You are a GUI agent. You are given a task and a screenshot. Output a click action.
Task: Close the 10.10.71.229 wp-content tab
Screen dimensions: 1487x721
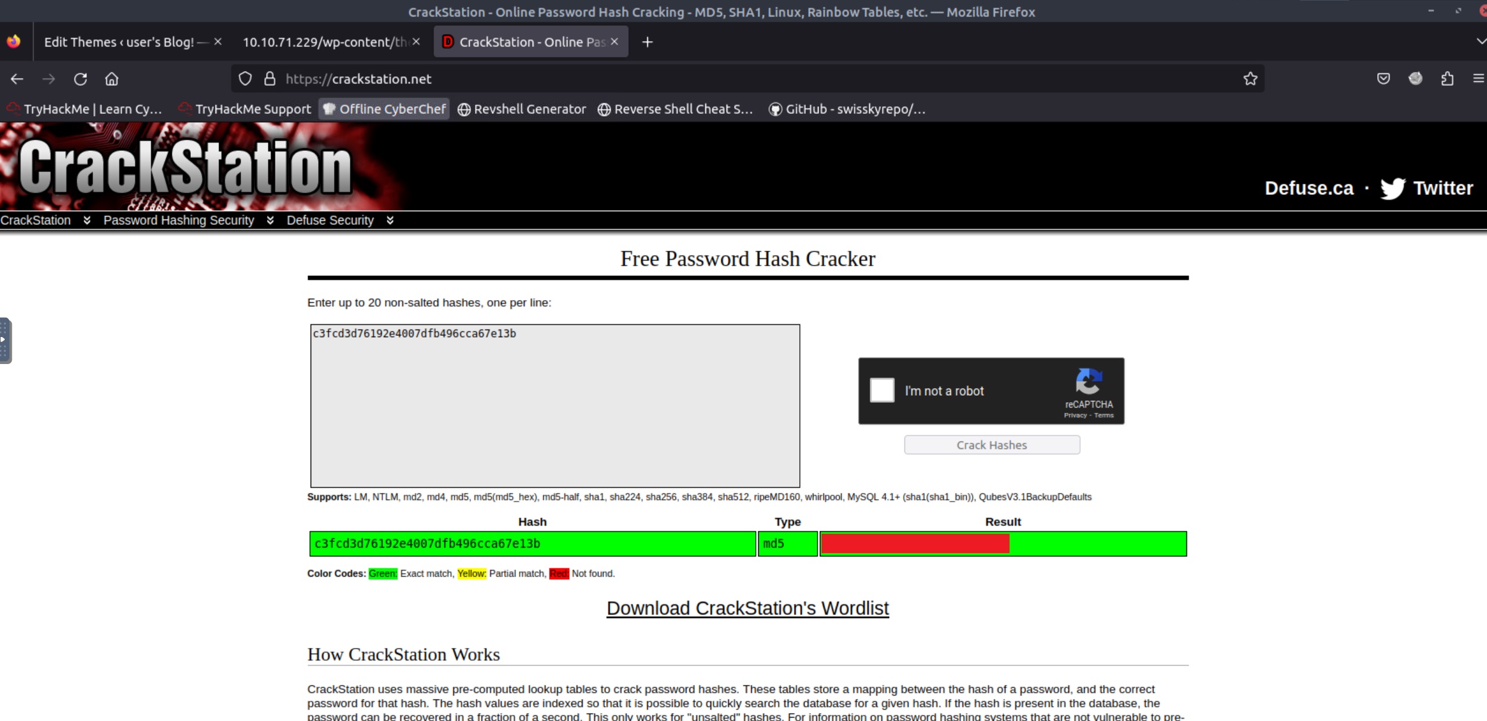416,42
